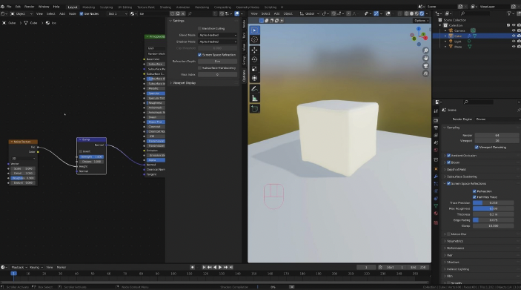
Task: Open the Keying menu in timeline
Action: pos(36,267)
